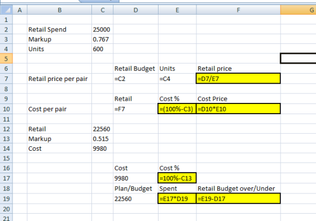
Task: Click cell with value 0.515
Action: click(103, 139)
